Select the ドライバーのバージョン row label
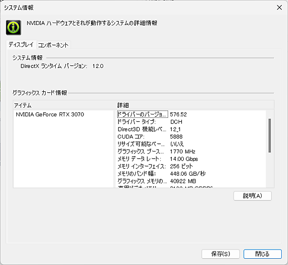This screenshot has height=265, width=288. coord(143,114)
